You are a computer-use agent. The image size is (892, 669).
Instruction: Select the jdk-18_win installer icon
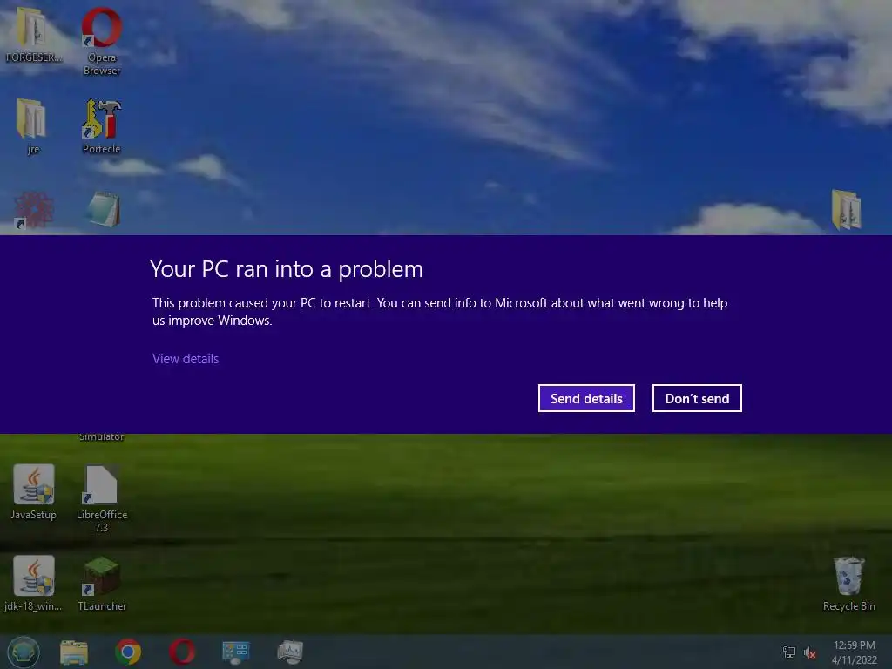[34, 583]
